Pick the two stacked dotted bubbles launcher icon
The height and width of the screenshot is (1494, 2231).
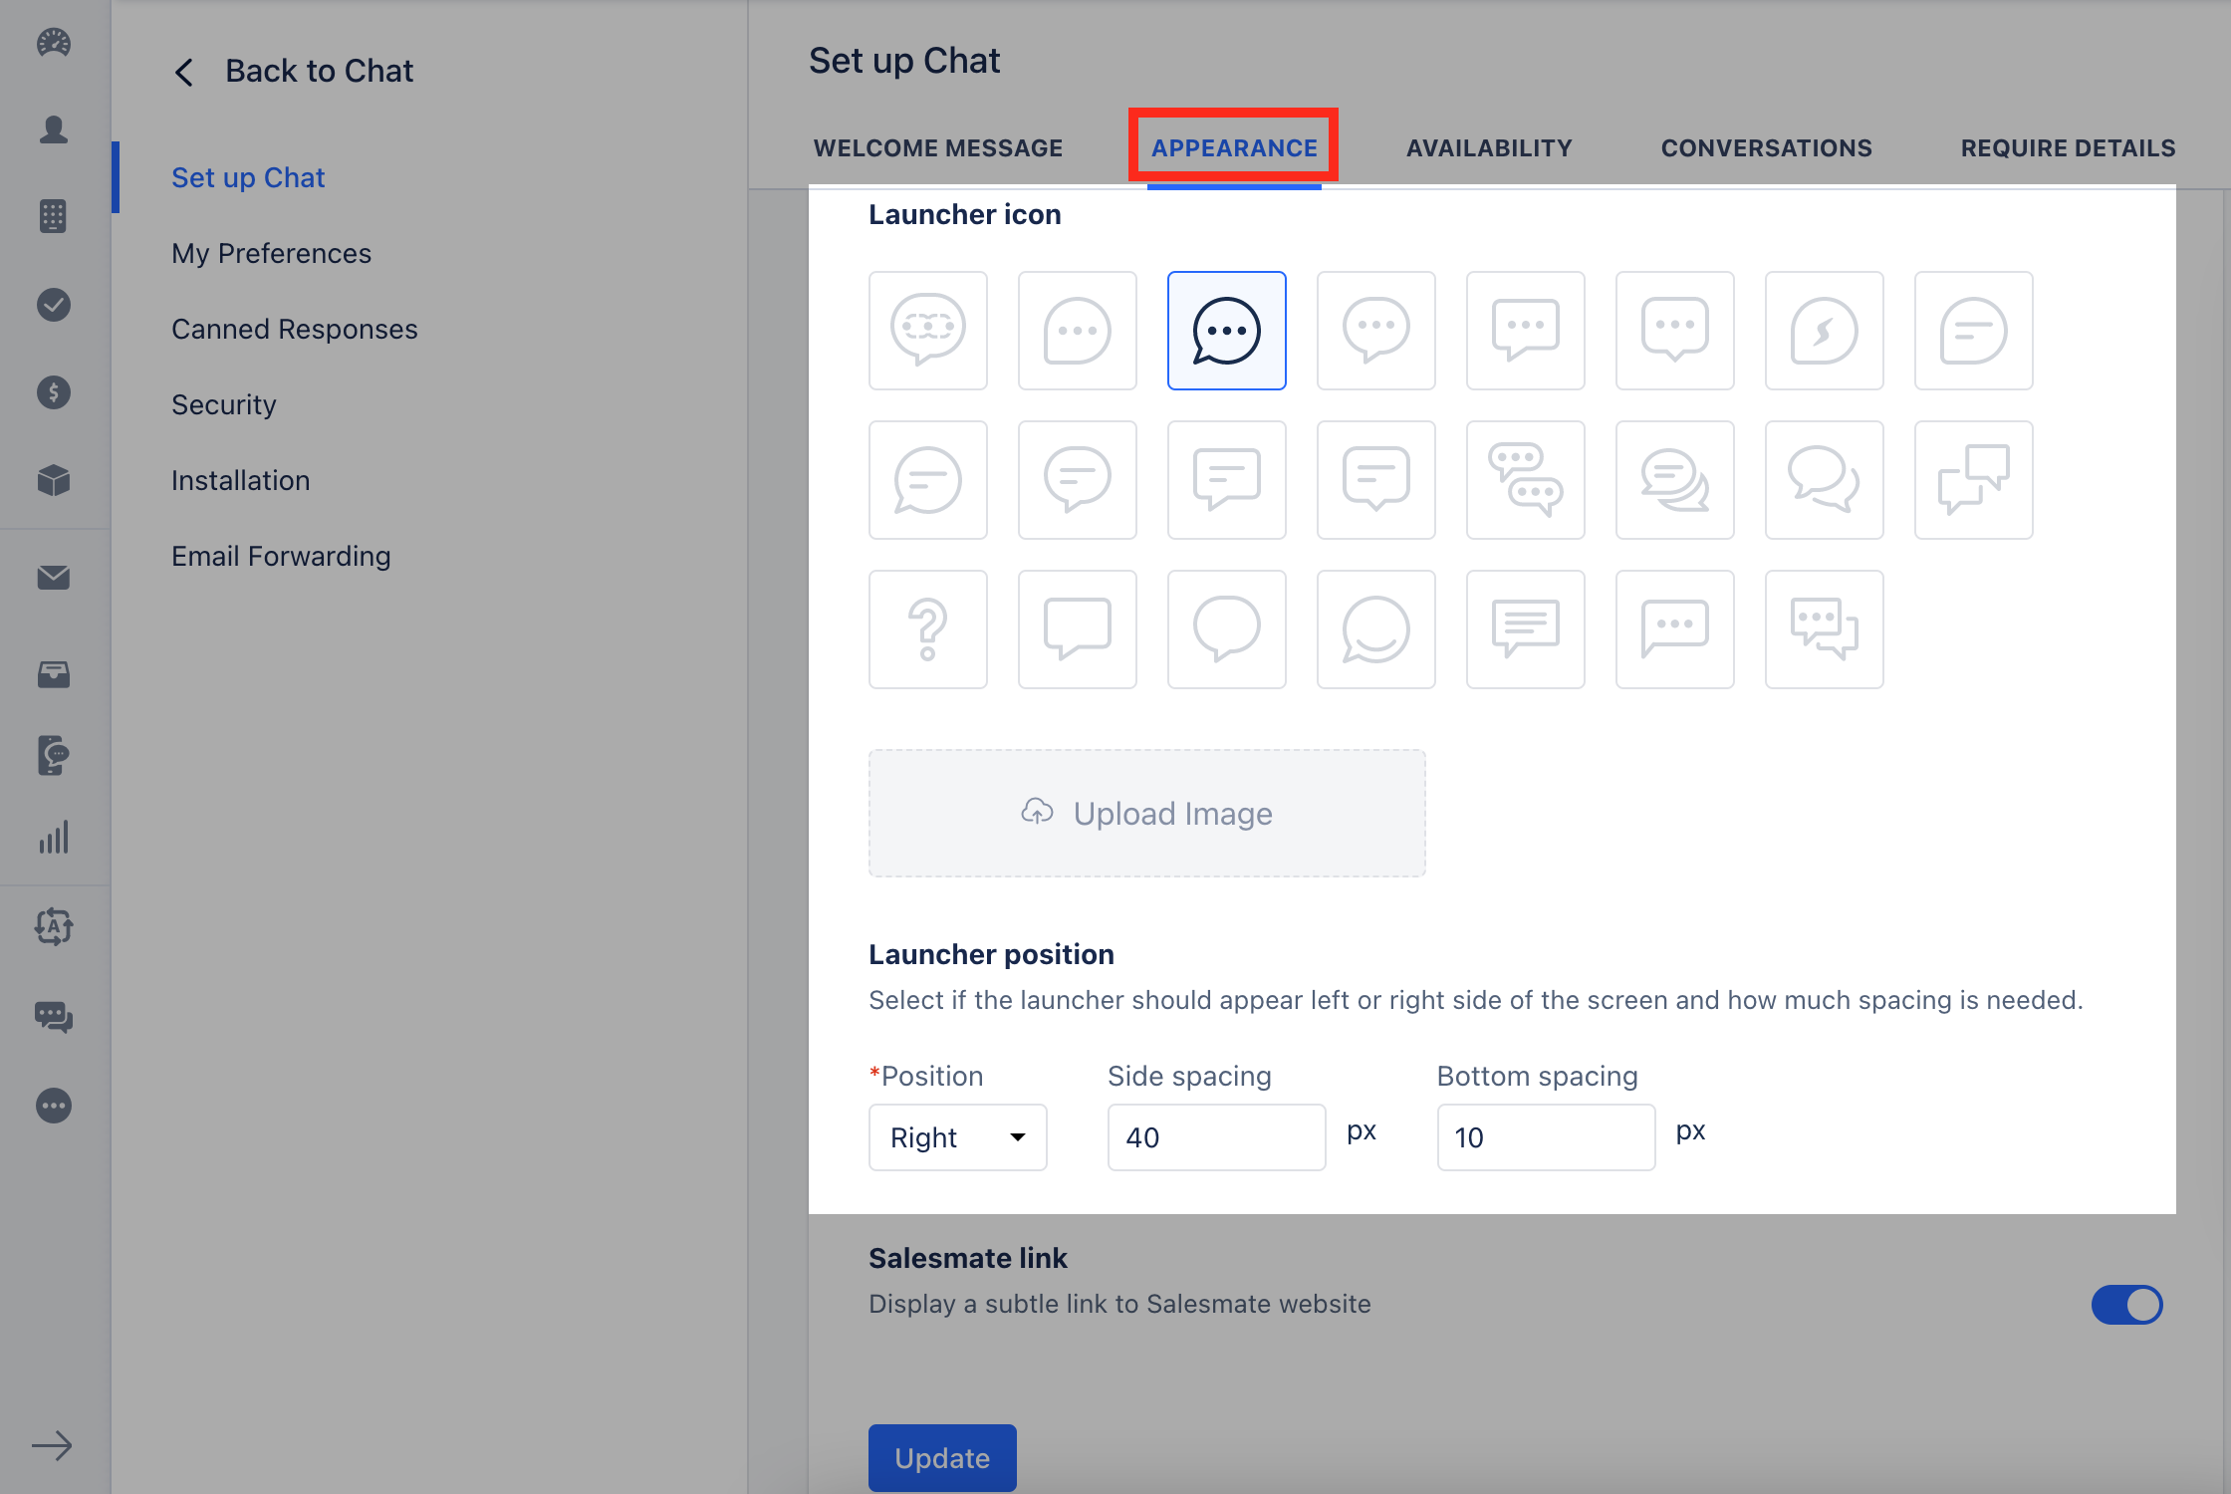pyautogui.click(x=1526, y=480)
